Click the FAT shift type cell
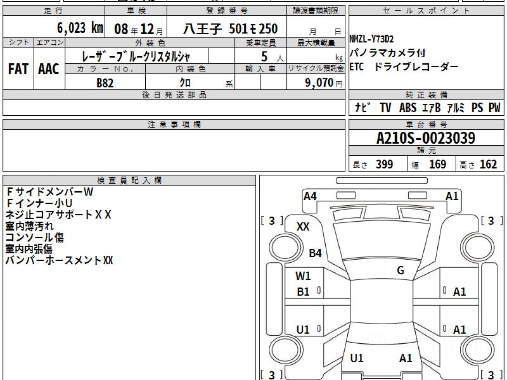The height and width of the screenshot is (380, 507). (18, 69)
